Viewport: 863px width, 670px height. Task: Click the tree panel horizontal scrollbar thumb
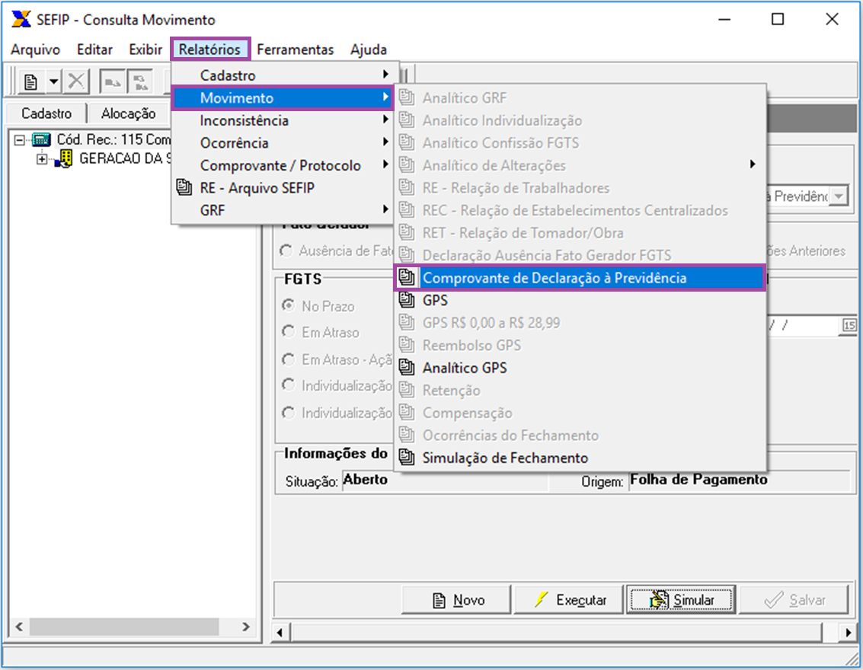tap(124, 627)
